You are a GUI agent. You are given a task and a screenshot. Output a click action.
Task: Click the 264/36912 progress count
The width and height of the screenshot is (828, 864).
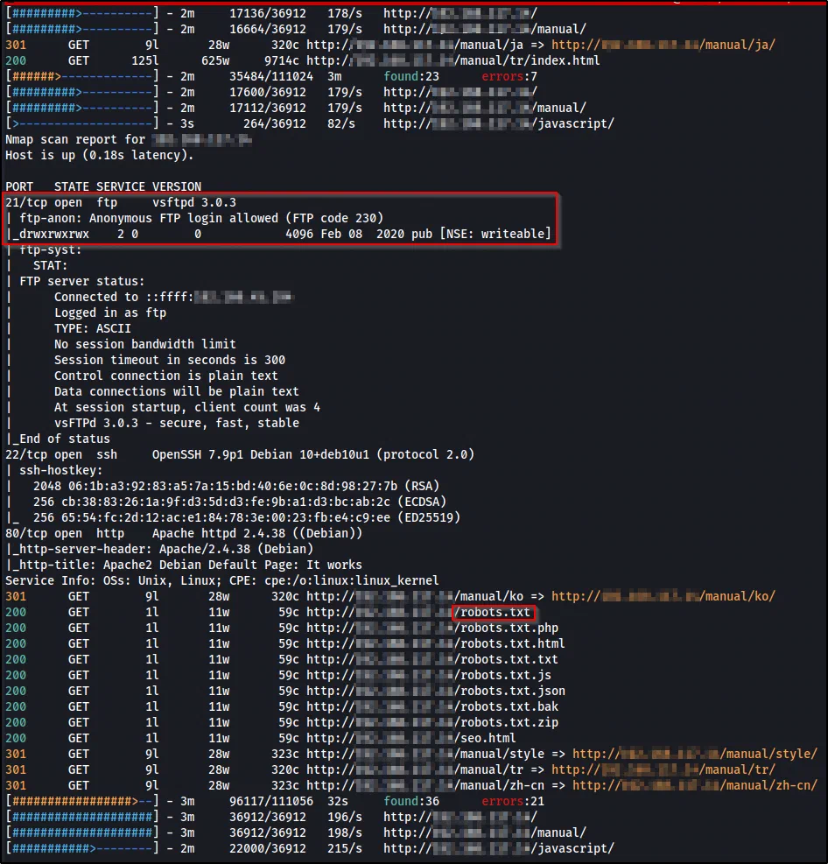(275, 123)
